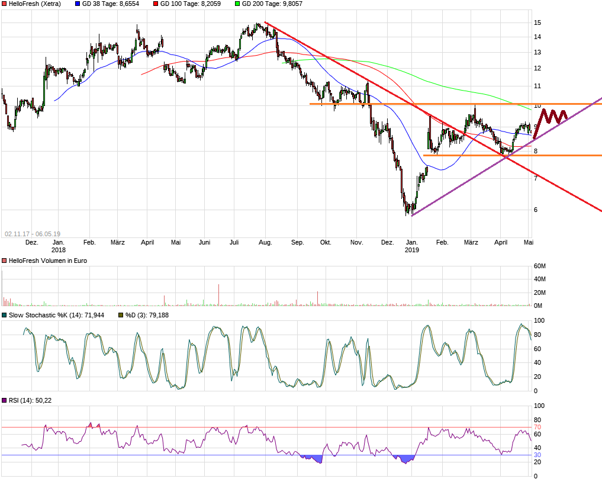Image resolution: width=602 pixels, height=482 pixels.
Task: Click the Slow Stochastic %K legend swatch
Action: 4,315
